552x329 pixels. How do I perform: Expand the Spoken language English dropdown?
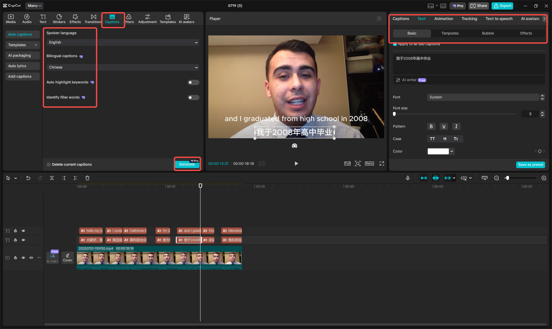123,42
